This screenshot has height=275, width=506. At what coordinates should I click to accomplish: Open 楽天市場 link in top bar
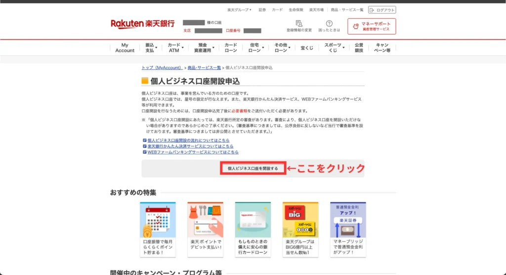(316, 10)
